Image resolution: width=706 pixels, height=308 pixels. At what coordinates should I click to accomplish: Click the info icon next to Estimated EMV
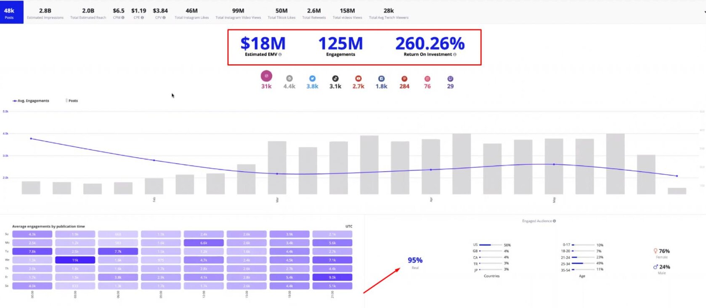point(280,55)
